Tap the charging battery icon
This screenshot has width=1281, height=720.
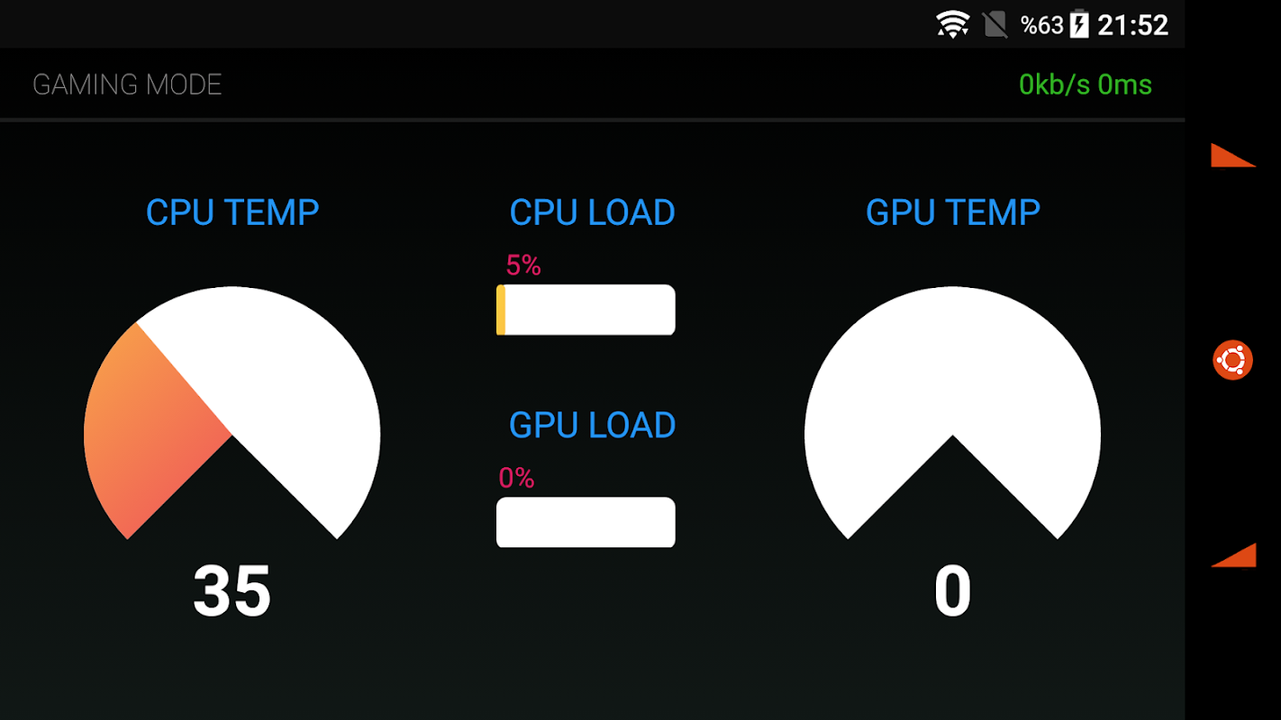coord(1078,24)
